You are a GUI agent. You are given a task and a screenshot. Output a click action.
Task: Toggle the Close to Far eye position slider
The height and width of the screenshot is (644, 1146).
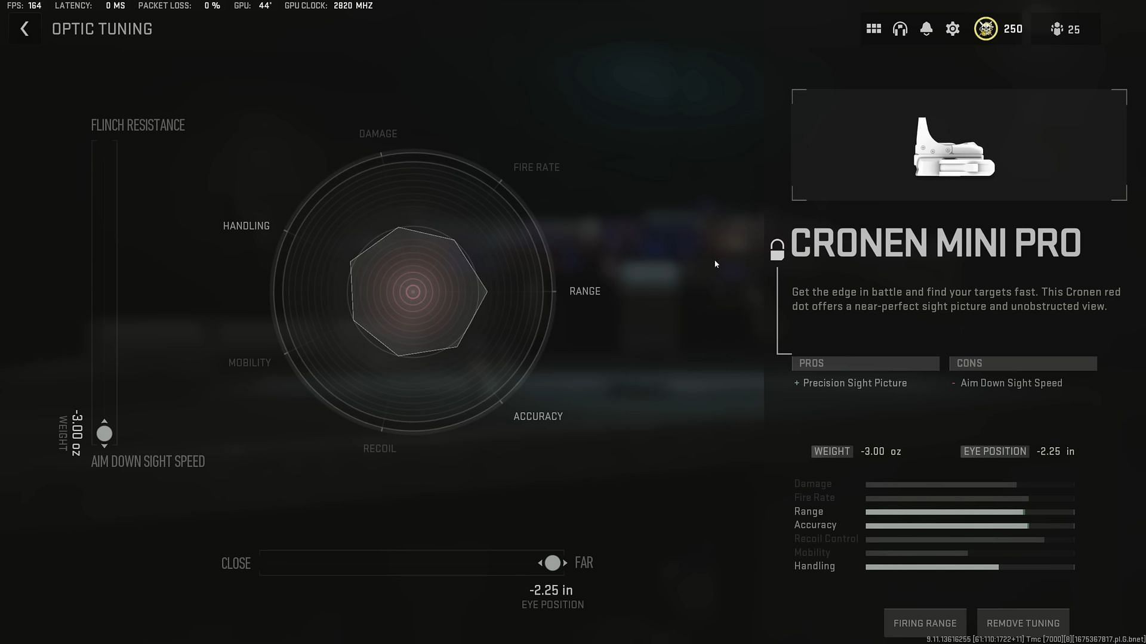pyautogui.click(x=552, y=563)
